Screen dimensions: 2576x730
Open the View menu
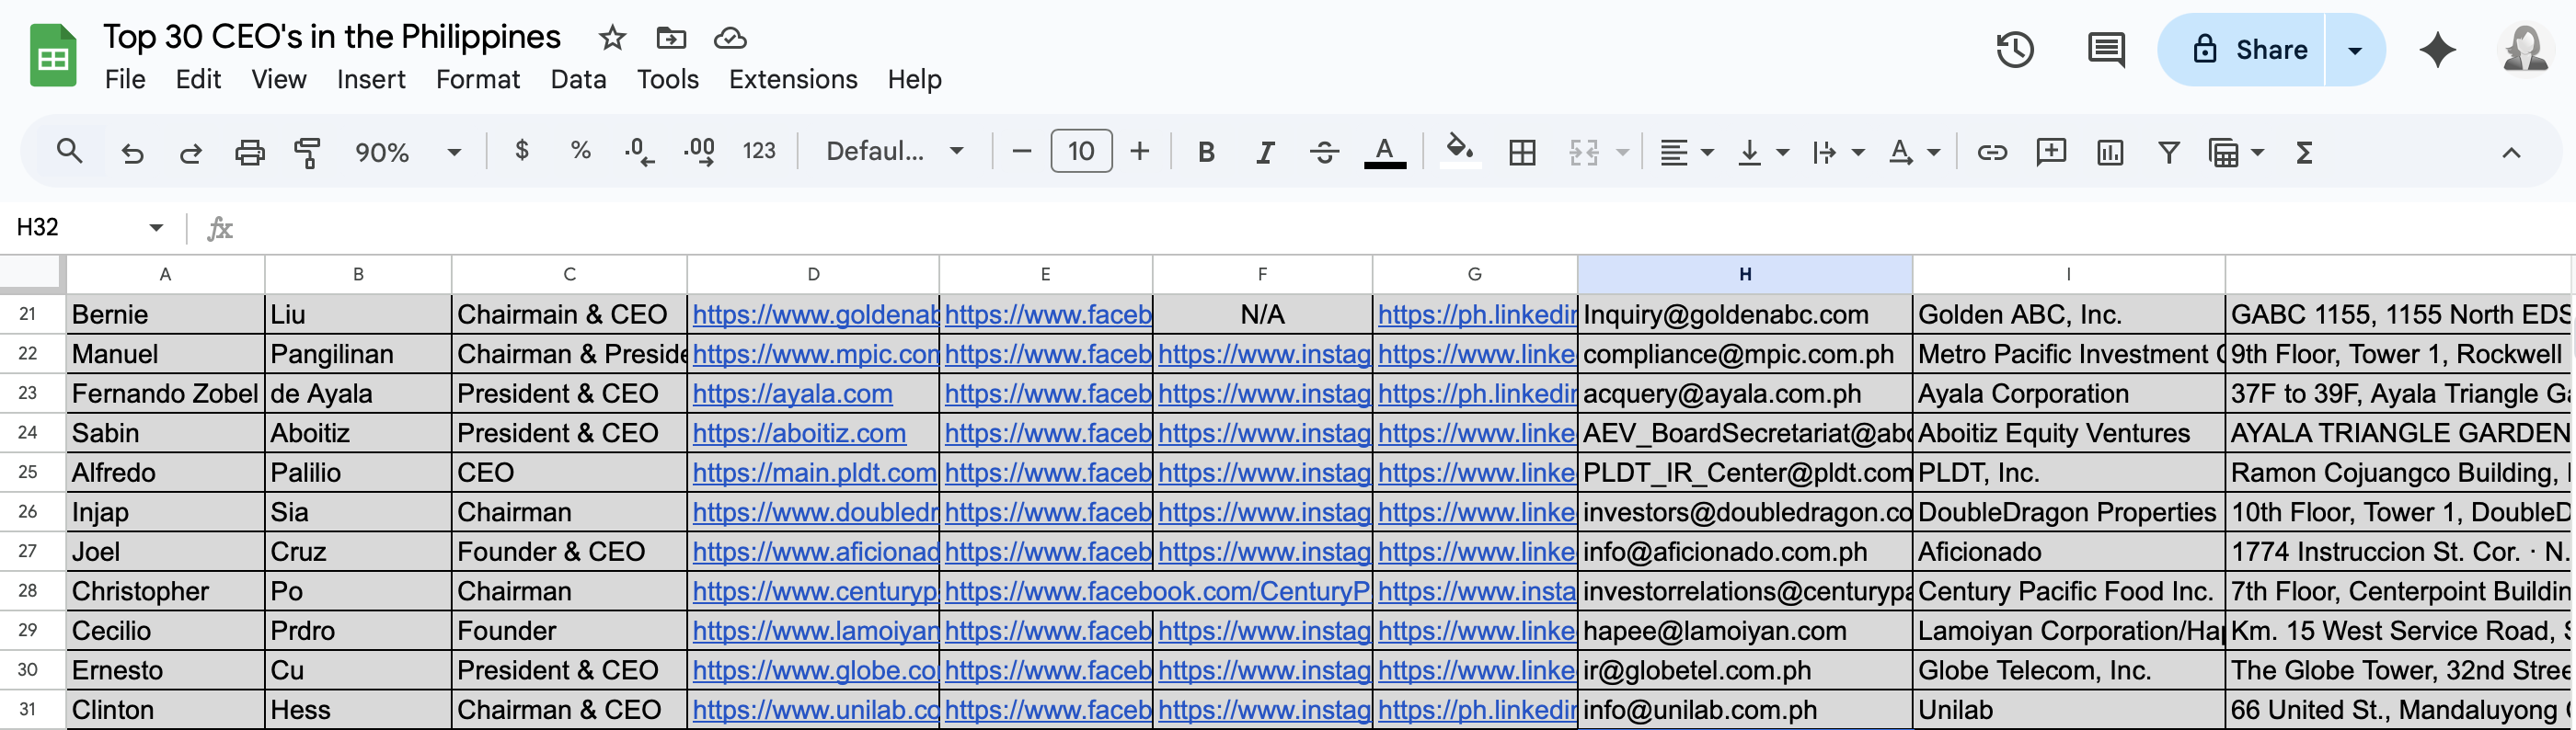pos(278,79)
